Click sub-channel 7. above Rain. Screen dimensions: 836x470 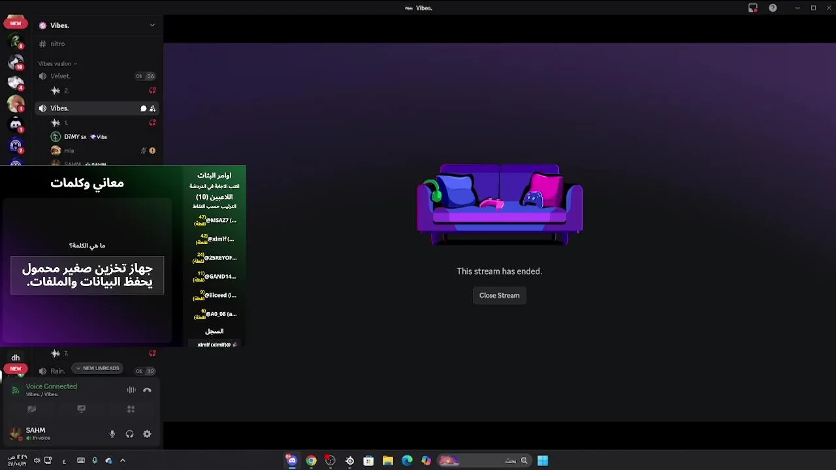97,354
